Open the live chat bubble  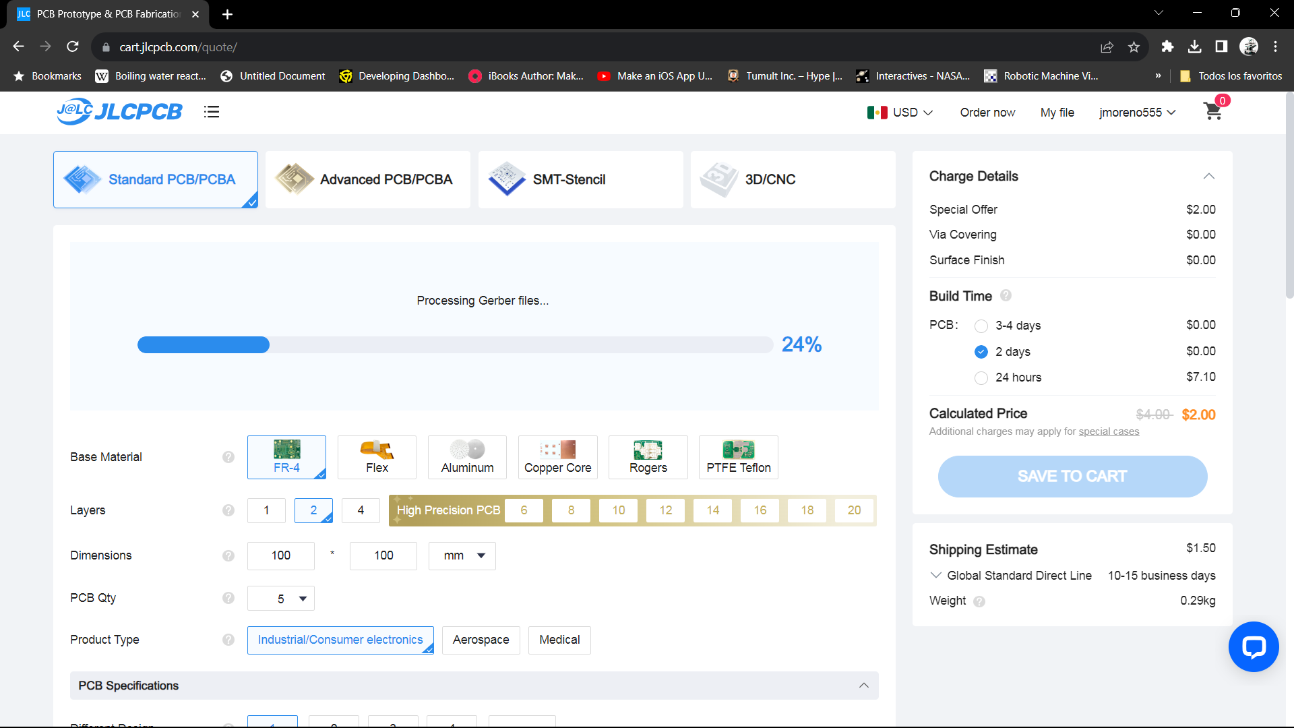1253,646
